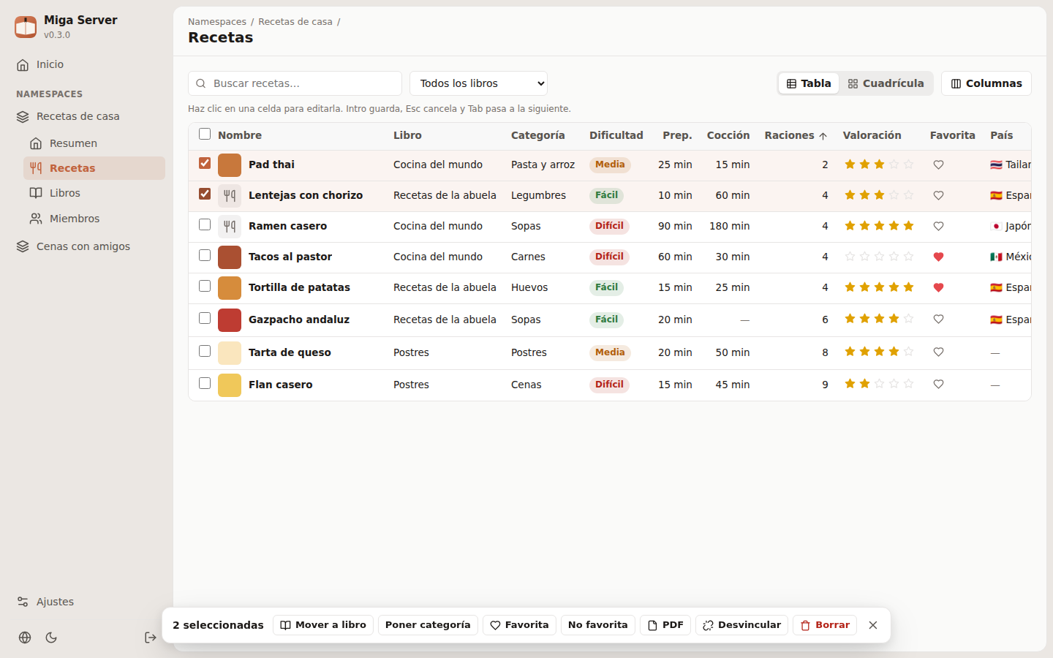Open Poner categoría options
Image resolution: width=1053 pixels, height=658 pixels.
coord(428,625)
